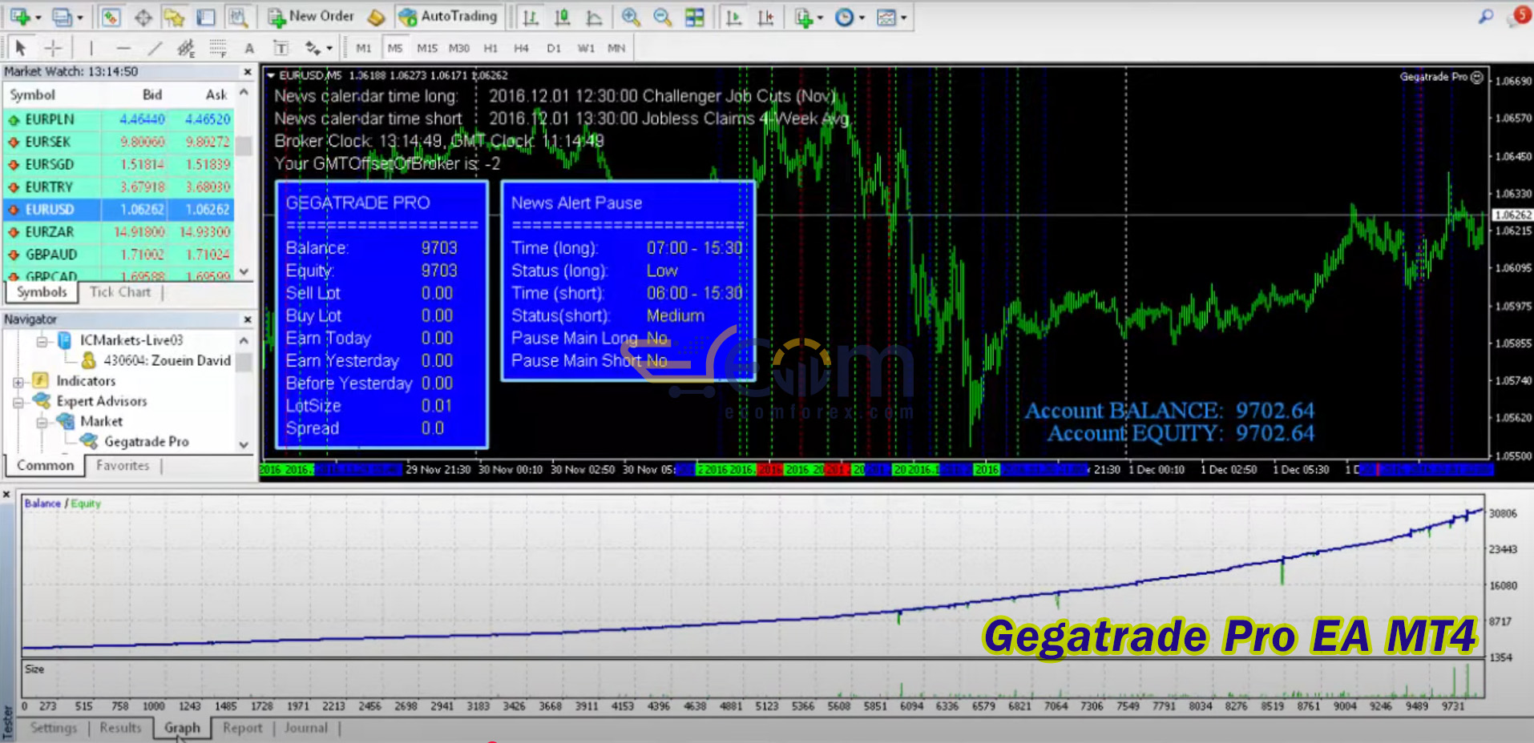Open the Periods dropdown arrow
The image size is (1534, 743).
pos(862,18)
